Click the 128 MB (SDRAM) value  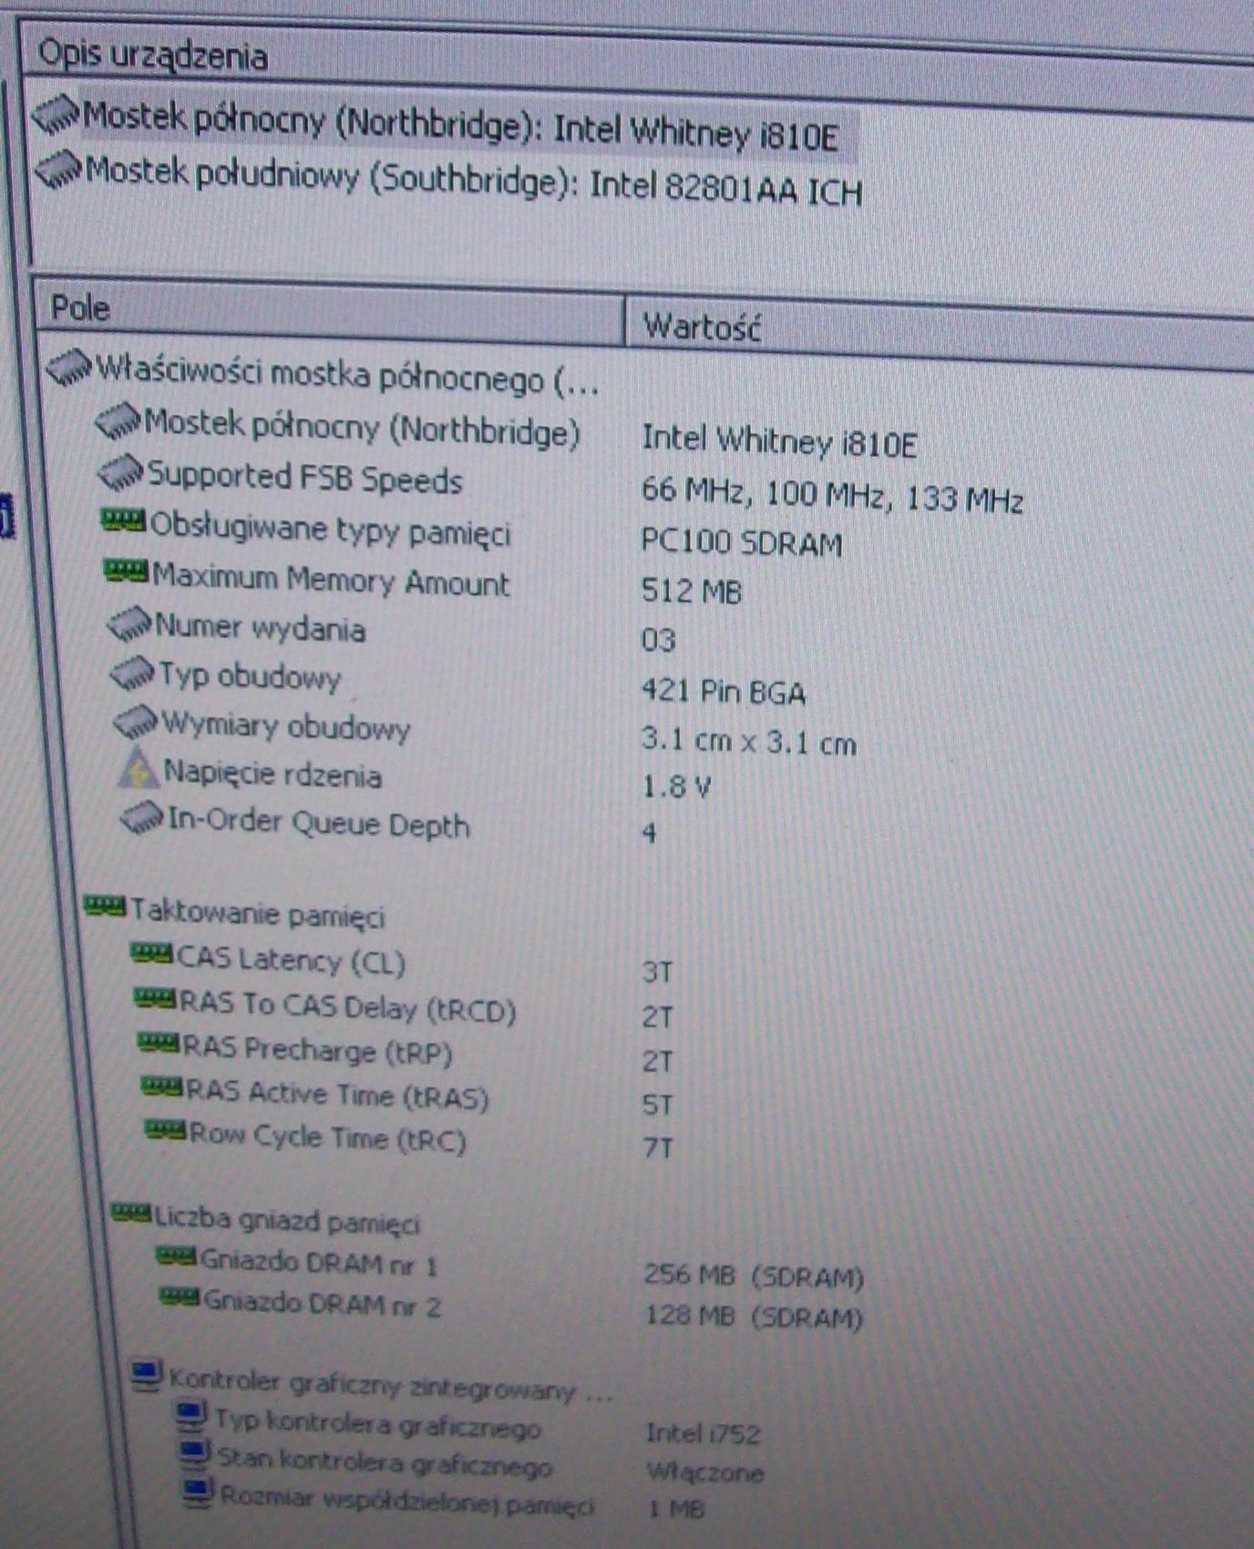[755, 1317]
